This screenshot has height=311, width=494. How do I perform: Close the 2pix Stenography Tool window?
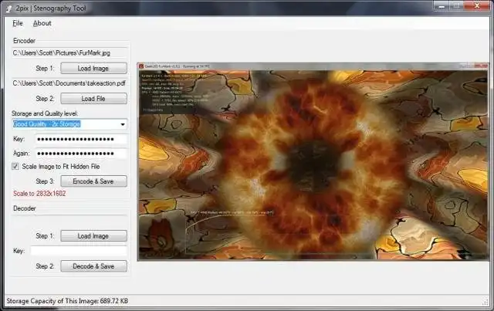[477, 5]
